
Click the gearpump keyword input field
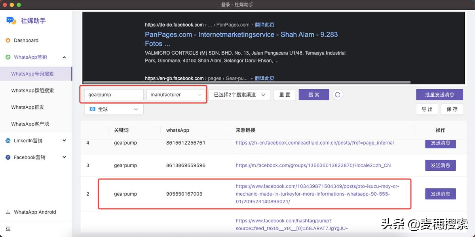[x=114, y=95]
